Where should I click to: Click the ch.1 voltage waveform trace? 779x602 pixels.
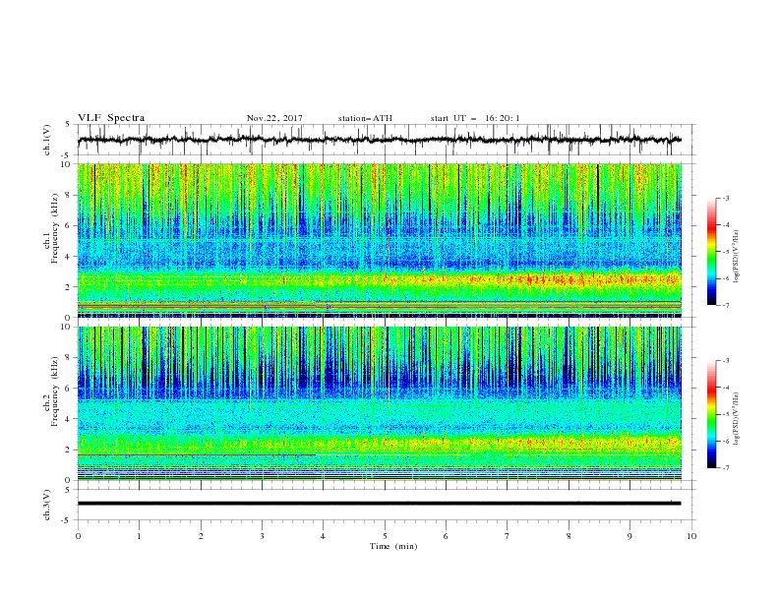[379, 140]
